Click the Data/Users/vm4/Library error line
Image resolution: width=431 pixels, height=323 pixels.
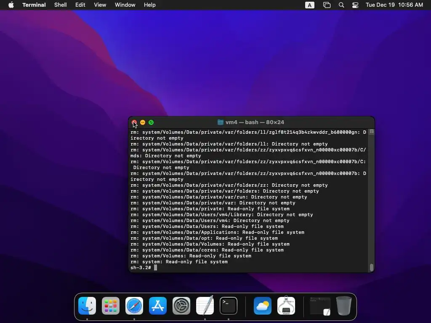tap(222, 215)
